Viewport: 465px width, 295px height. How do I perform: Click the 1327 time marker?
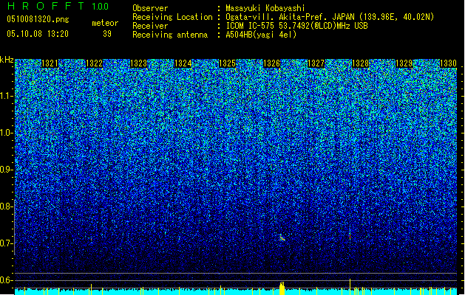click(x=316, y=63)
